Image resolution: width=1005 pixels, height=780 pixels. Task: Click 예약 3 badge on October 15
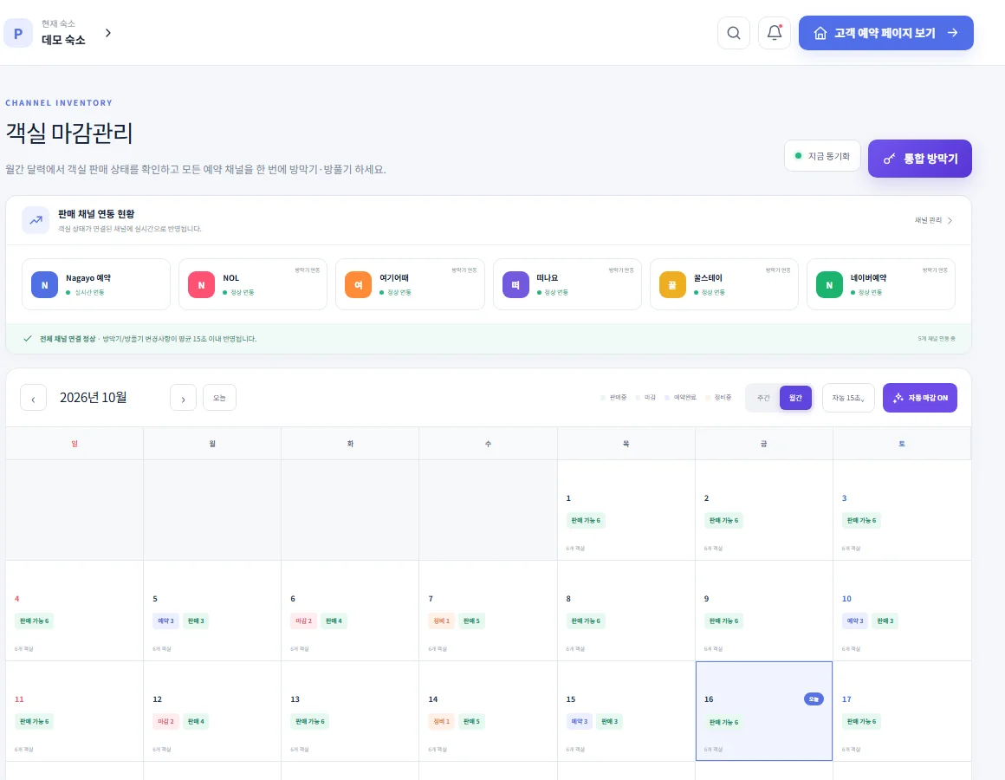click(580, 722)
